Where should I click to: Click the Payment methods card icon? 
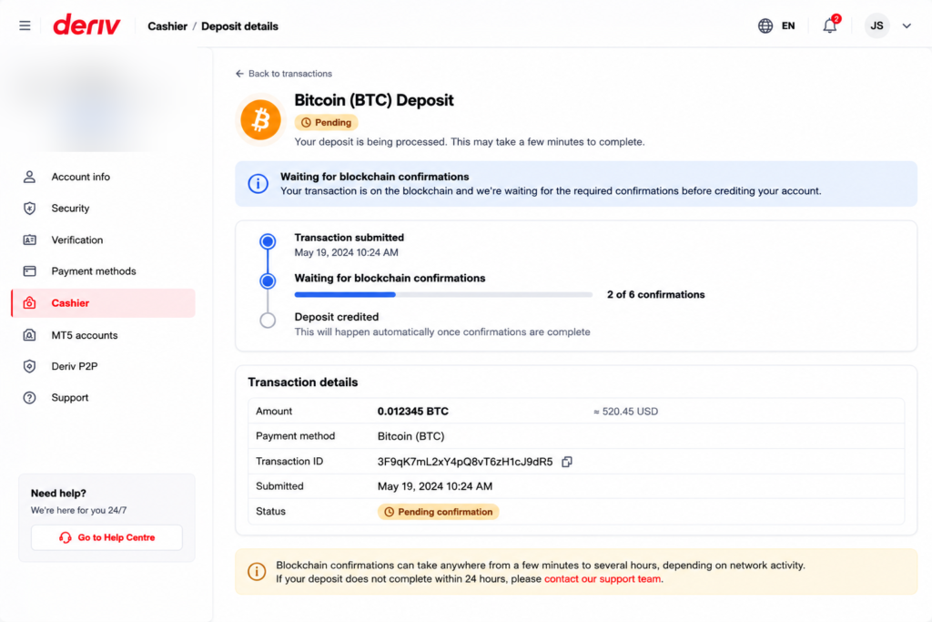pyautogui.click(x=30, y=271)
